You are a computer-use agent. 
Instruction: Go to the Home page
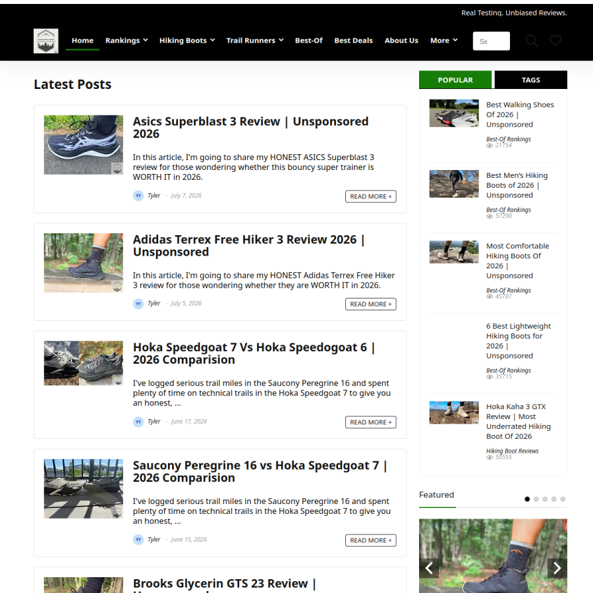(82, 40)
